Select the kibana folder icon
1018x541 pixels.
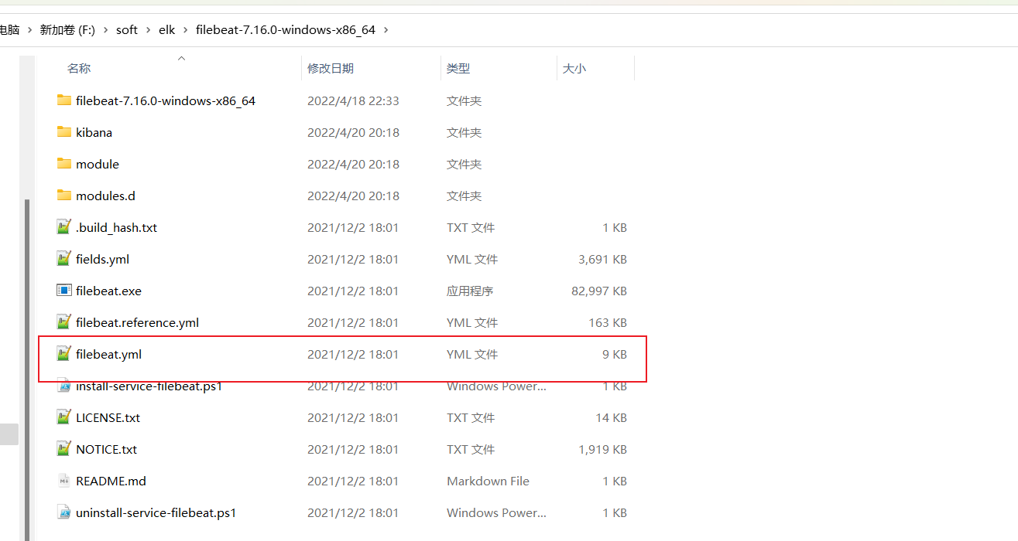[x=64, y=132]
